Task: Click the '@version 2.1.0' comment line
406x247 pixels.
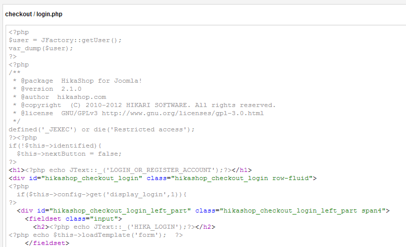Action: 47,89
